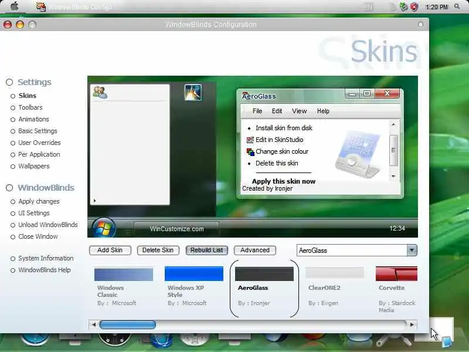Viewport: 469px width, 352px height.
Task: Click Apply this skin now
Action: pyautogui.click(x=284, y=181)
